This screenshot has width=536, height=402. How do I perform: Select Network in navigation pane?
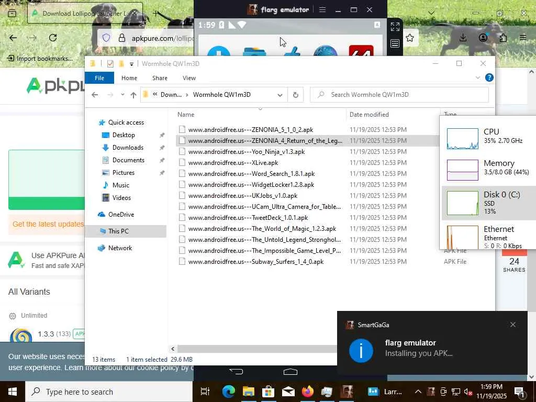pos(120,248)
